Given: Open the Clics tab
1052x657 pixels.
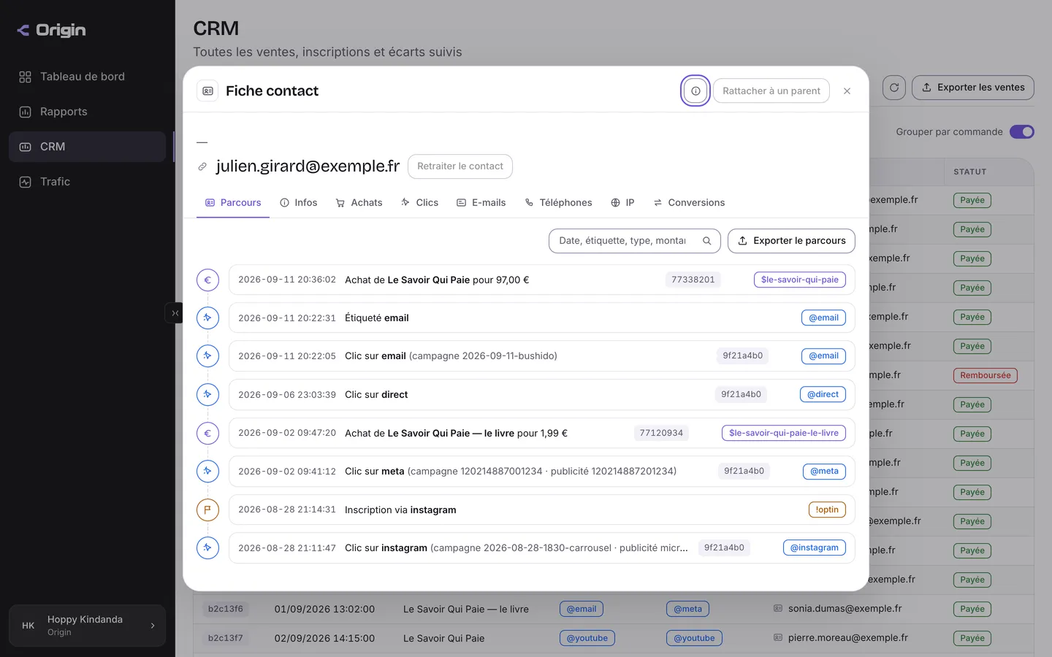Looking at the screenshot, I should tap(419, 203).
